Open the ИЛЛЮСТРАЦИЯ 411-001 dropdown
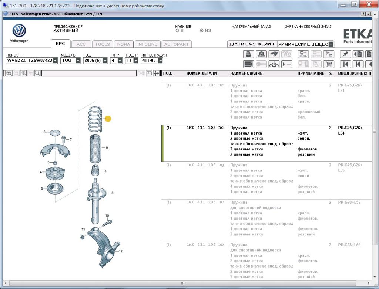Image resolution: width=379 pixels, height=289 pixels. pos(161,61)
